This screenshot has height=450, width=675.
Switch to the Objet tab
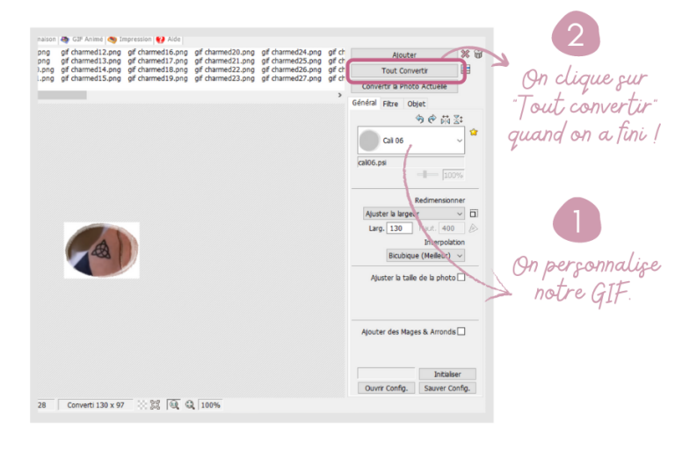[417, 104]
